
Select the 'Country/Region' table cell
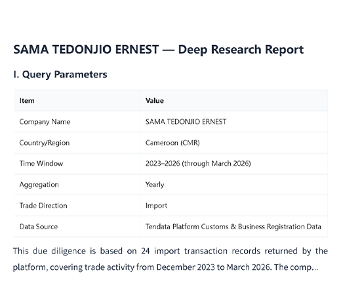pos(77,143)
